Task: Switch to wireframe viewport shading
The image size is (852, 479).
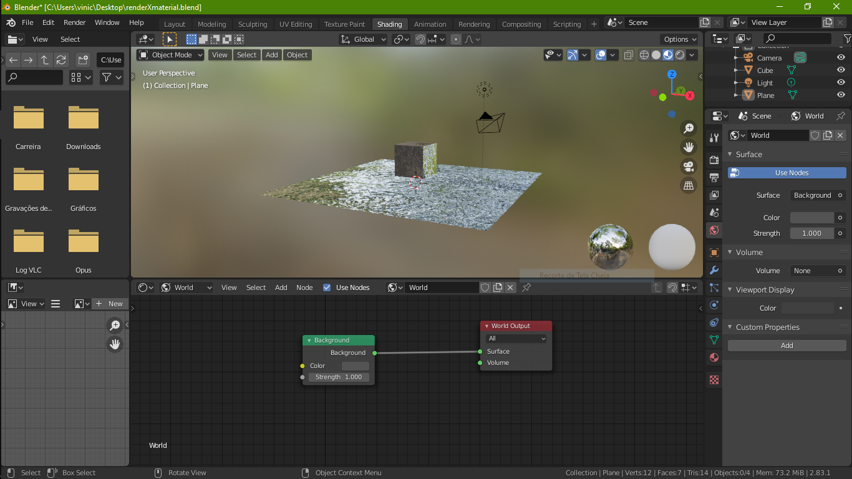Action: tap(644, 55)
